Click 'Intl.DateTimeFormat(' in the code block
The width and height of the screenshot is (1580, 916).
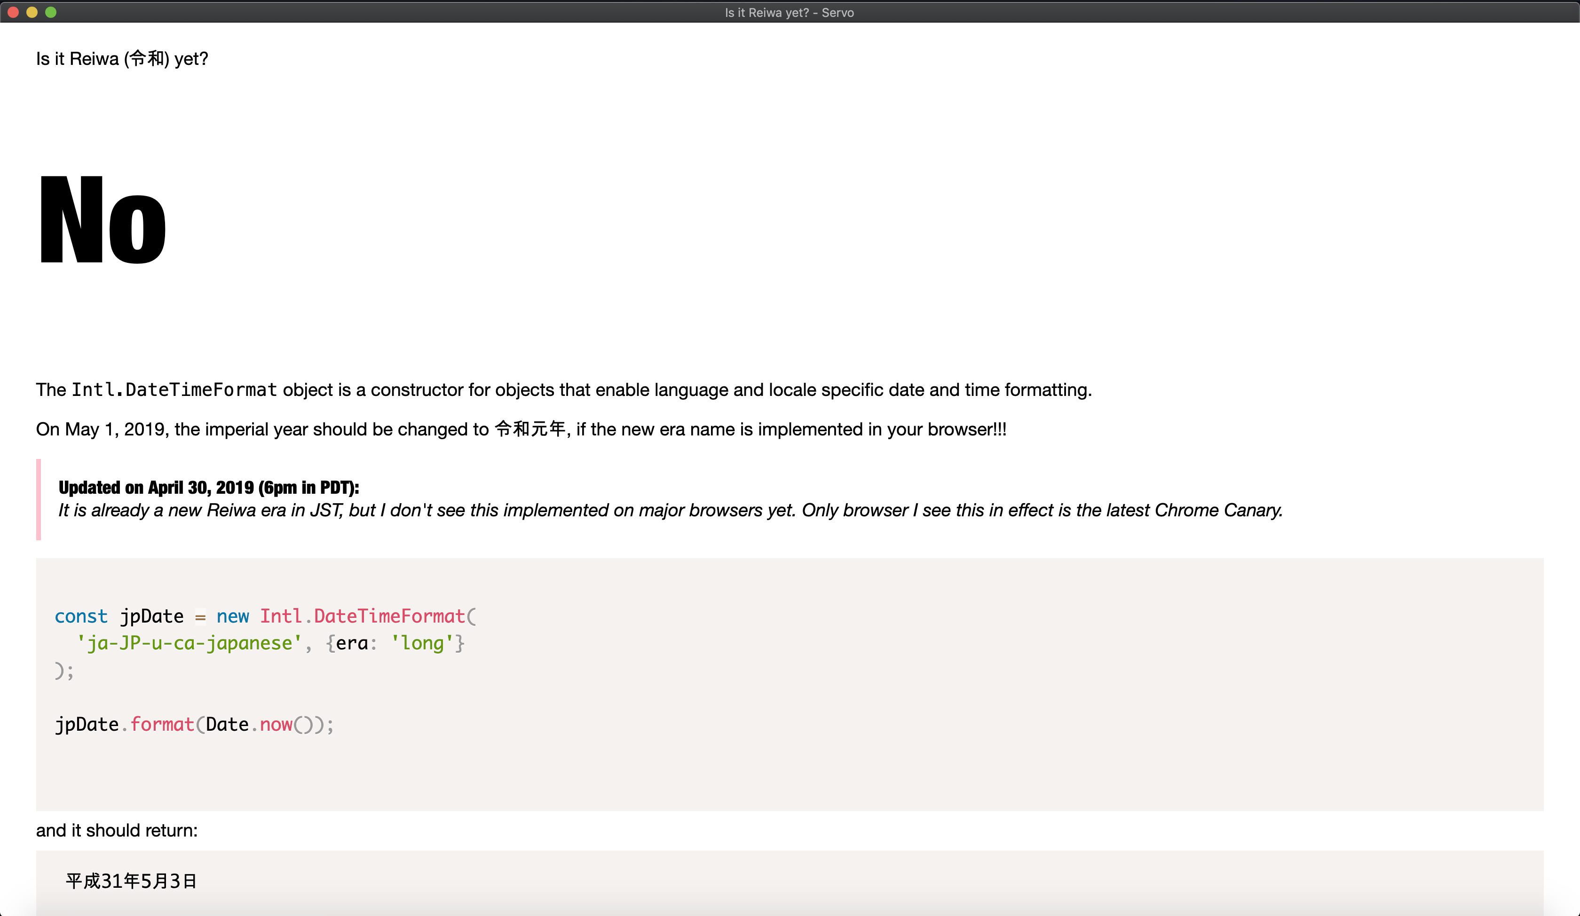click(368, 616)
